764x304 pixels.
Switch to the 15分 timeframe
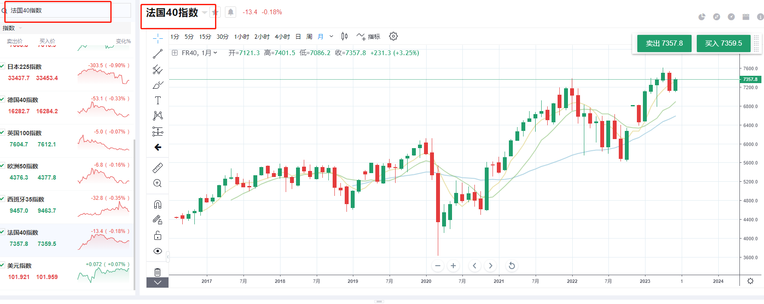205,37
